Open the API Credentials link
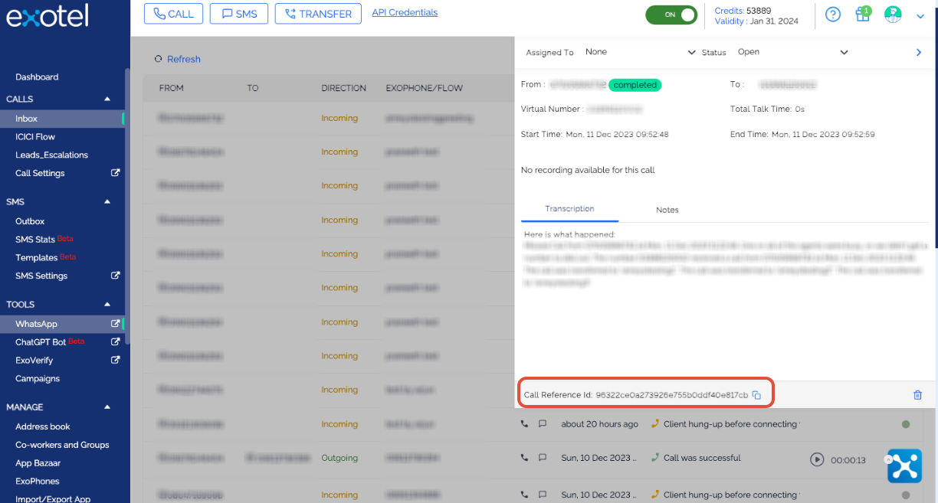The width and height of the screenshot is (938, 503). pyautogui.click(x=405, y=12)
